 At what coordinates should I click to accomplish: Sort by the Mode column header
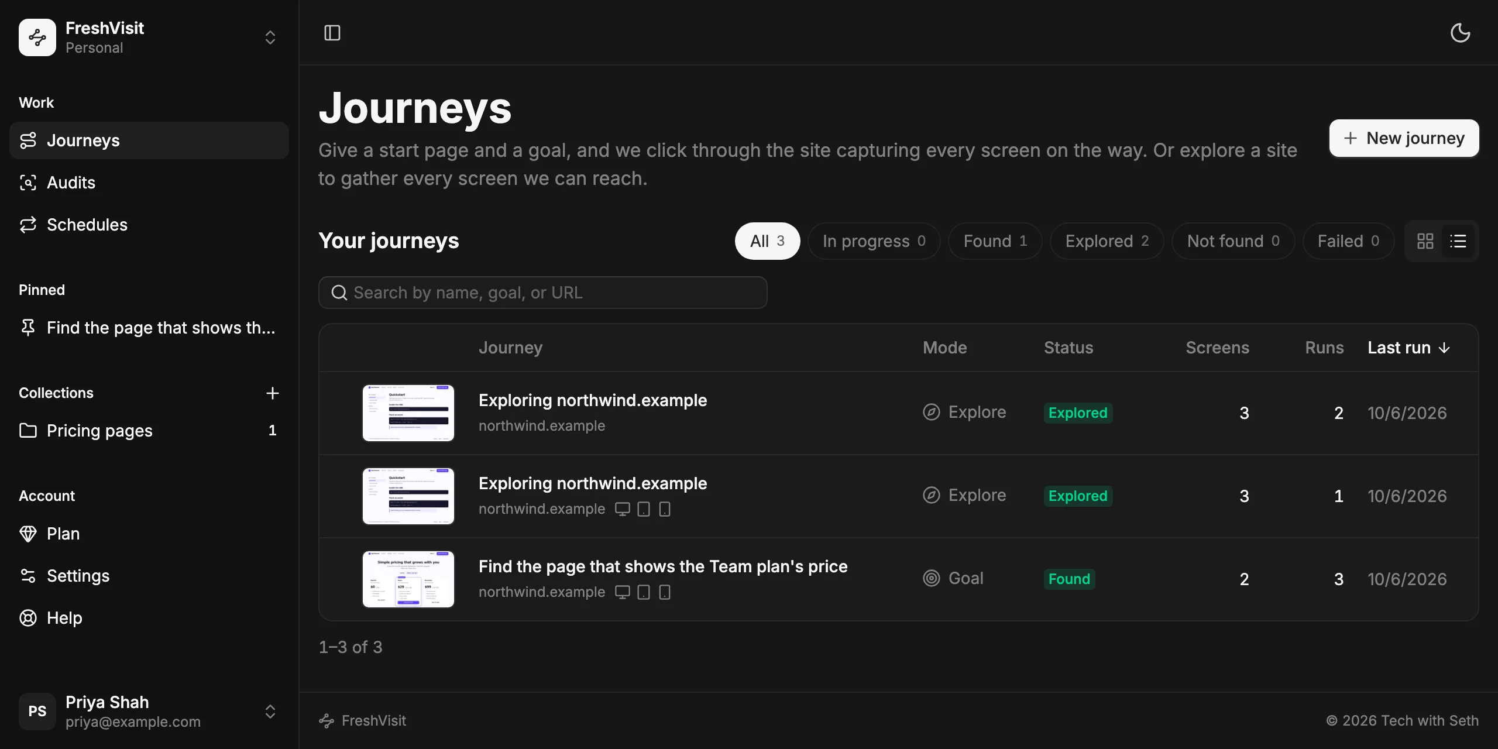(x=944, y=348)
